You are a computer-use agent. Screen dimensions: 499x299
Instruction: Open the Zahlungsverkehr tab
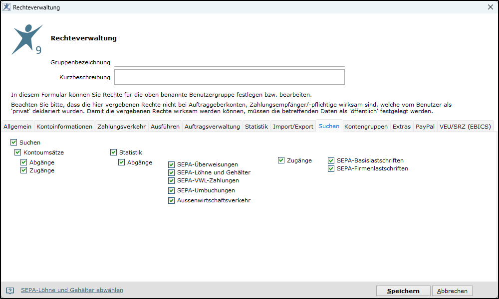tap(122, 127)
